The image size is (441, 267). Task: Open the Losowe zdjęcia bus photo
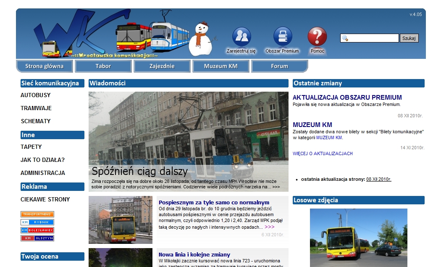click(359, 238)
